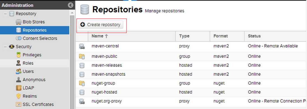This screenshot has height=109, width=307.
Task: Open SSL Certificates page
Action: pos(38,104)
